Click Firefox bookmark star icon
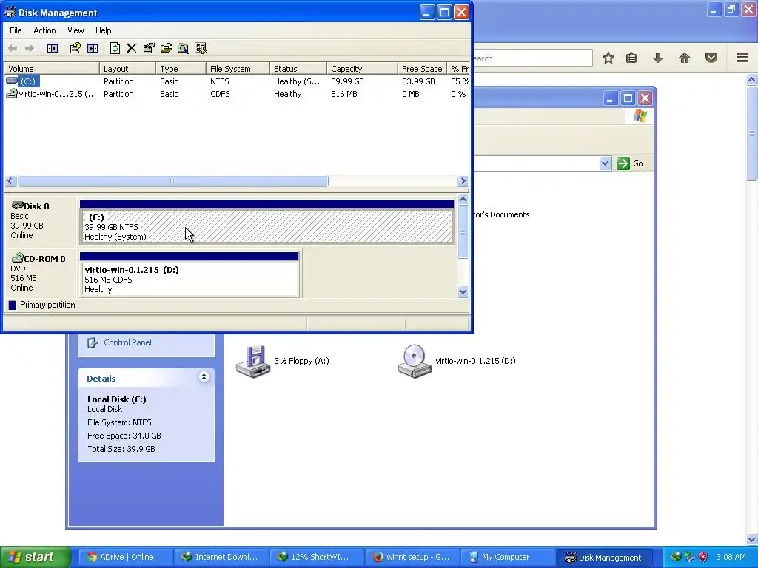This screenshot has width=758, height=568. [608, 58]
